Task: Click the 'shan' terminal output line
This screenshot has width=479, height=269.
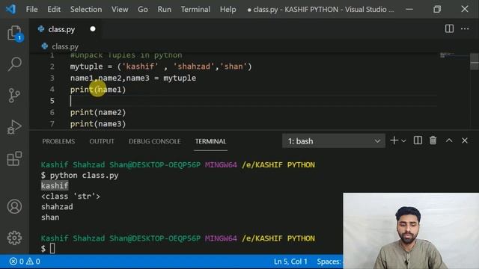Action: [50, 217]
